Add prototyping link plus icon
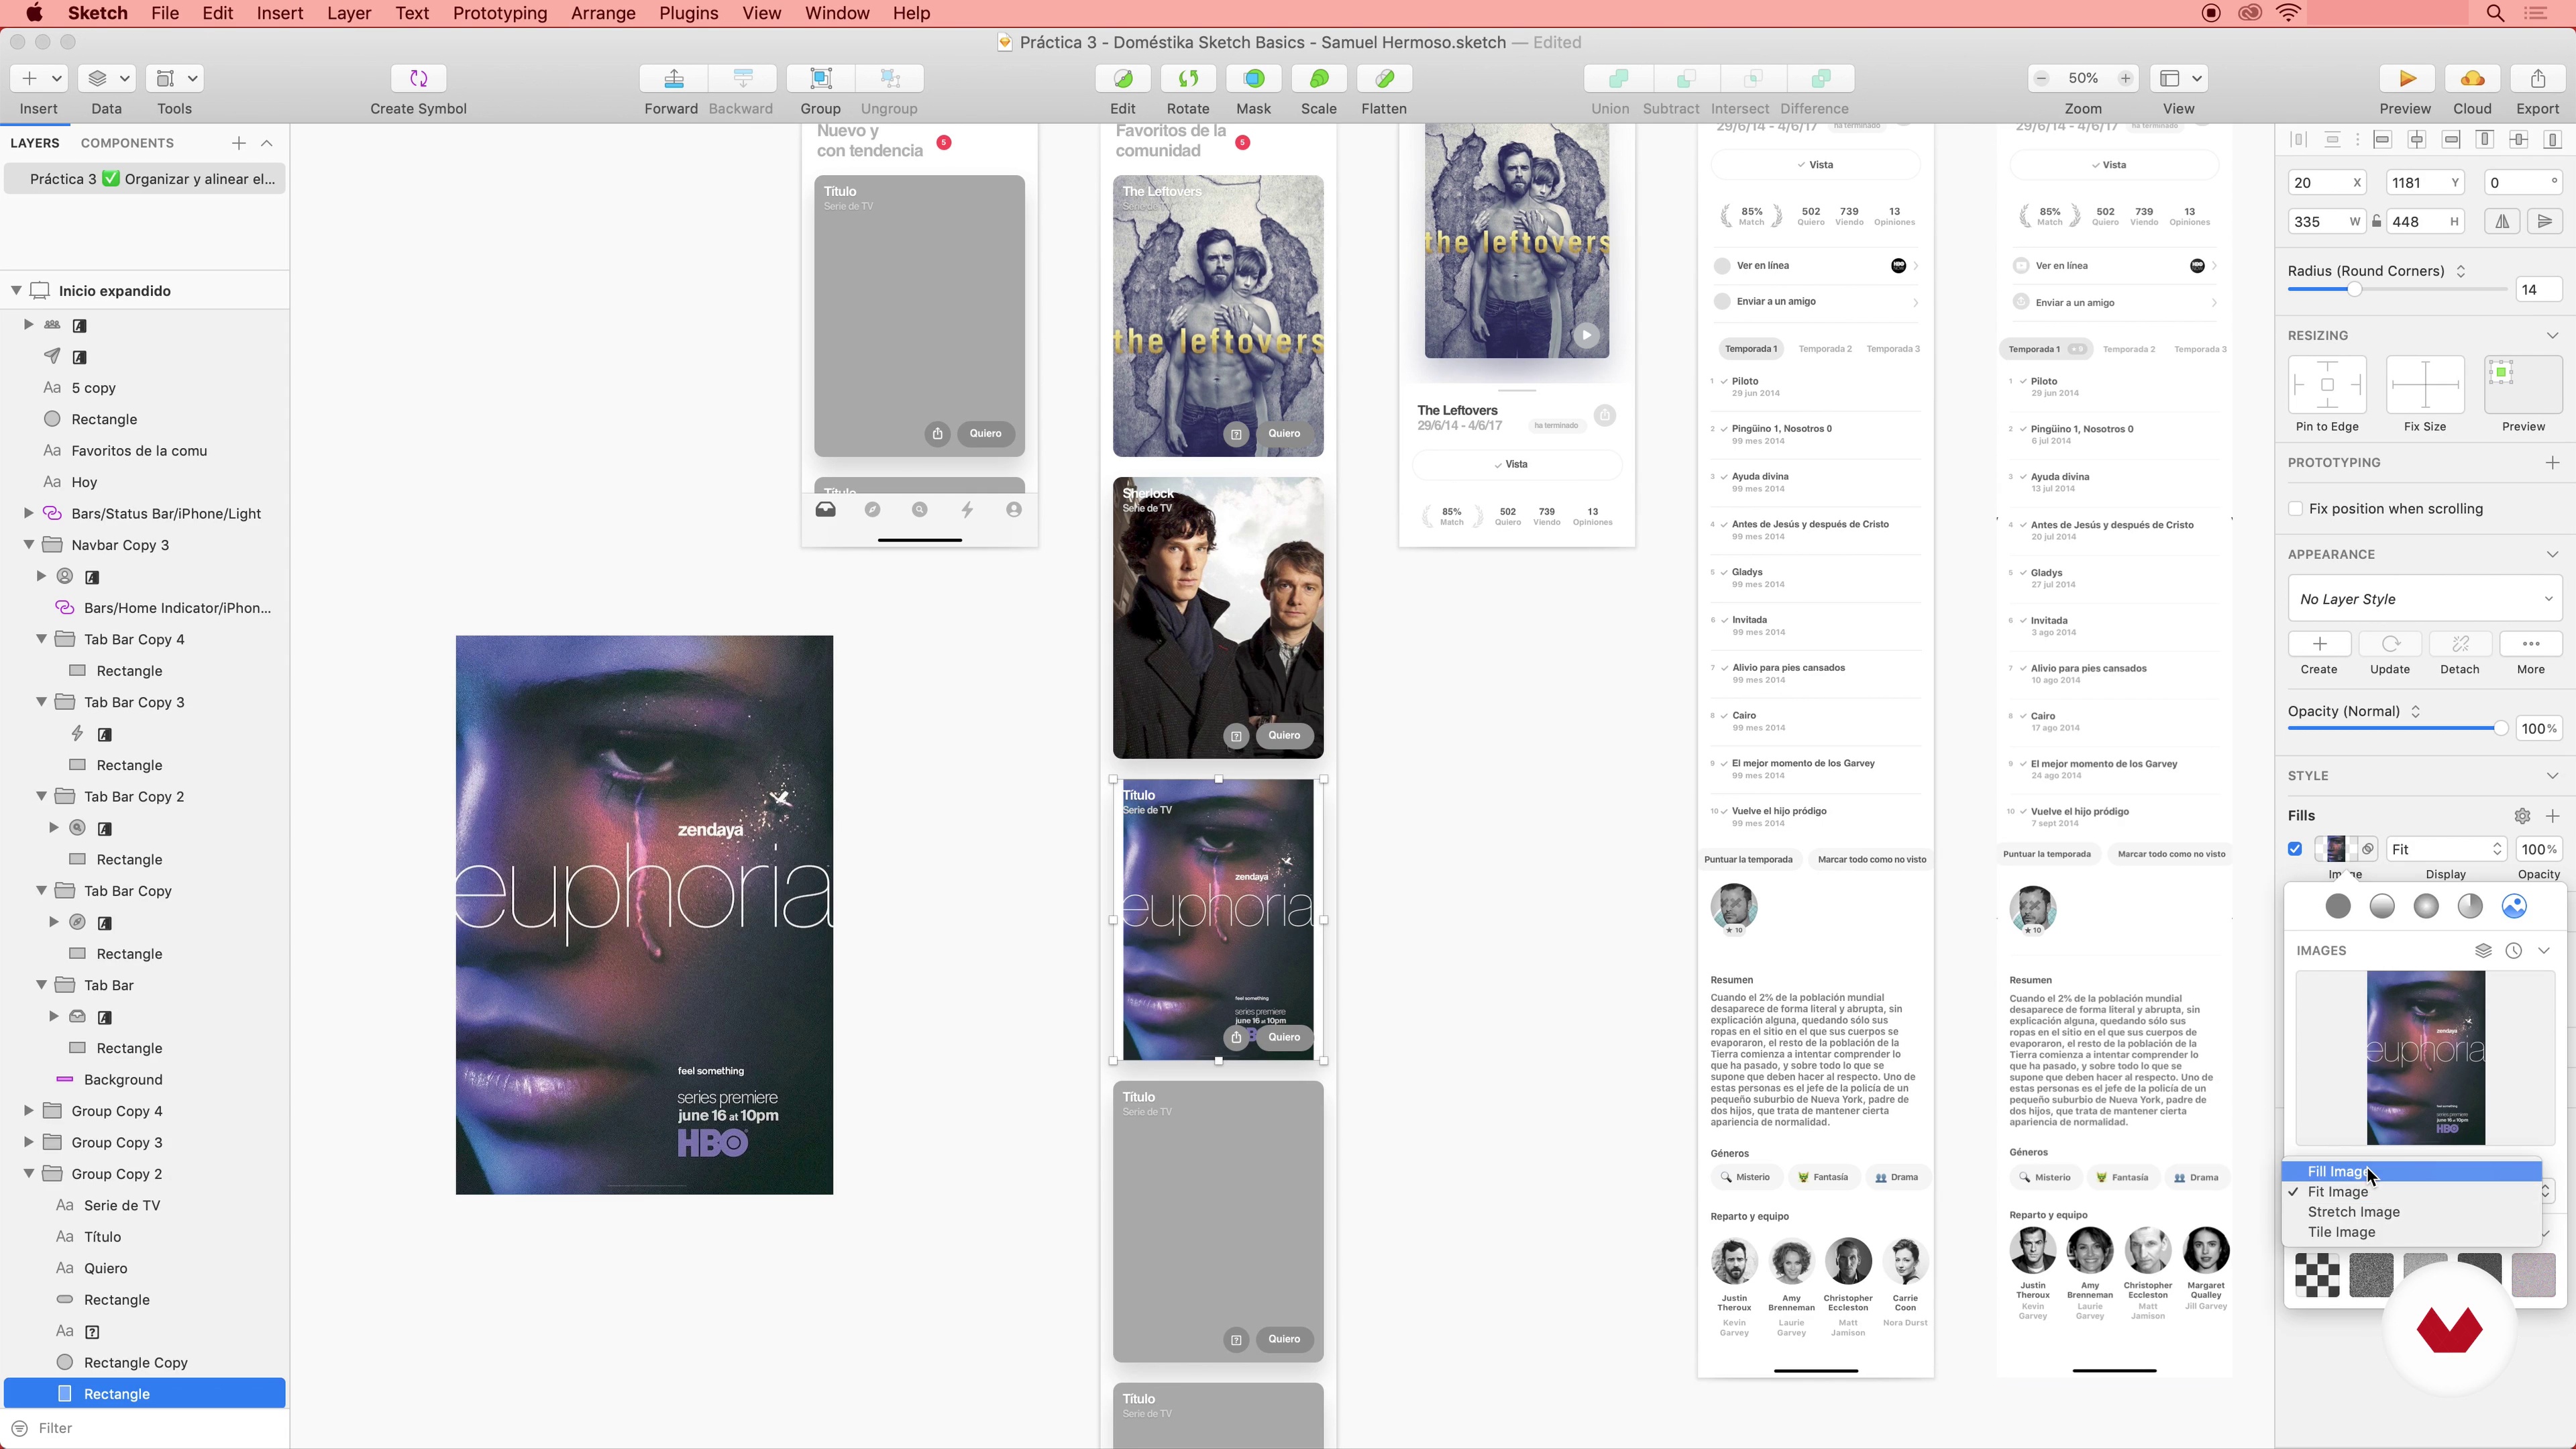The width and height of the screenshot is (2576, 1449). (2552, 462)
